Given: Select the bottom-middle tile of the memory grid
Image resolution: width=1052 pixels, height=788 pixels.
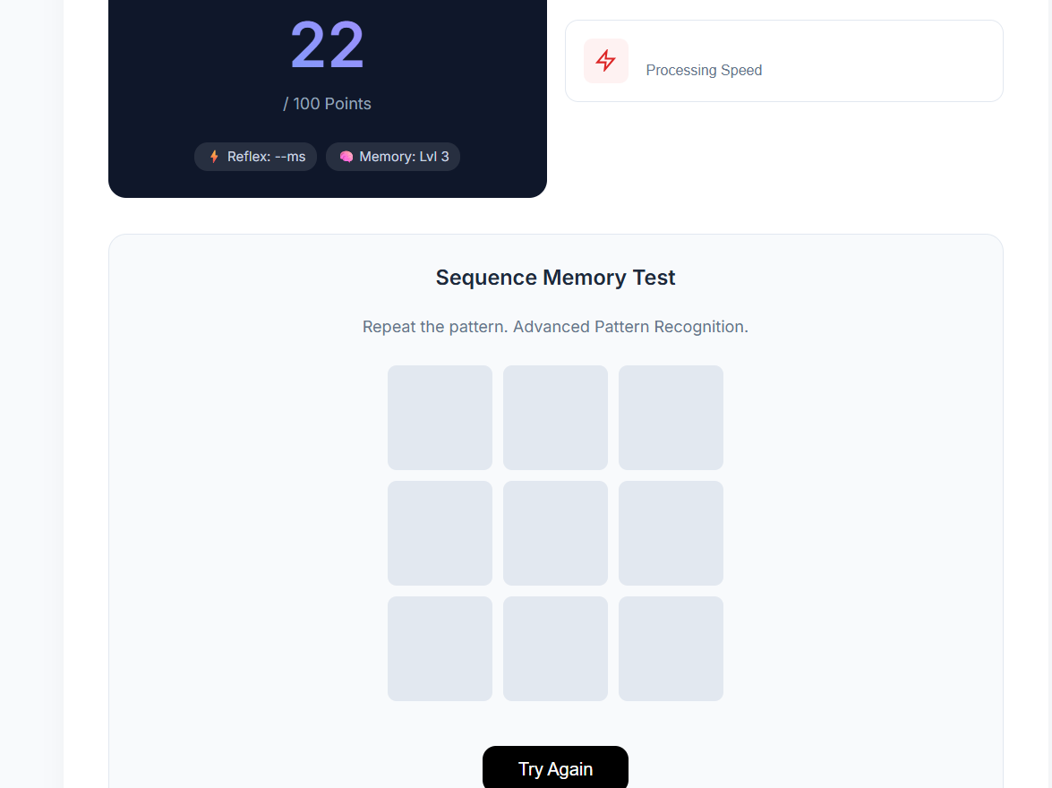Looking at the screenshot, I should (555, 648).
